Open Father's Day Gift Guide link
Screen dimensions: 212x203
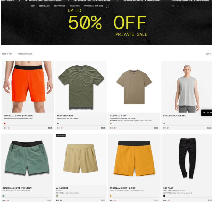94,6
